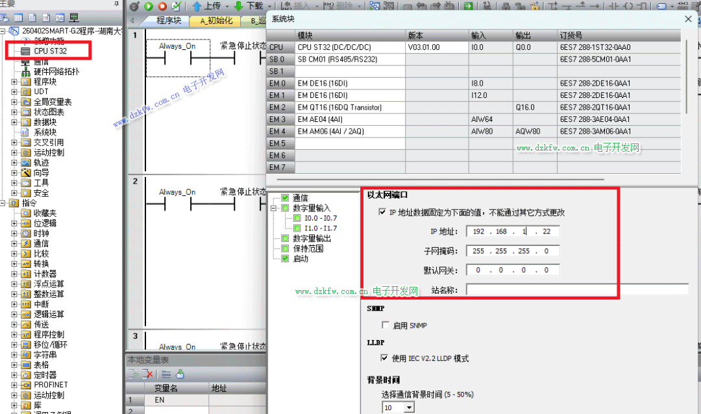This screenshot has width=701, height=414.
Task: Toggle the 通信 checkbox in system block tree
Action: tap(285, 198)
